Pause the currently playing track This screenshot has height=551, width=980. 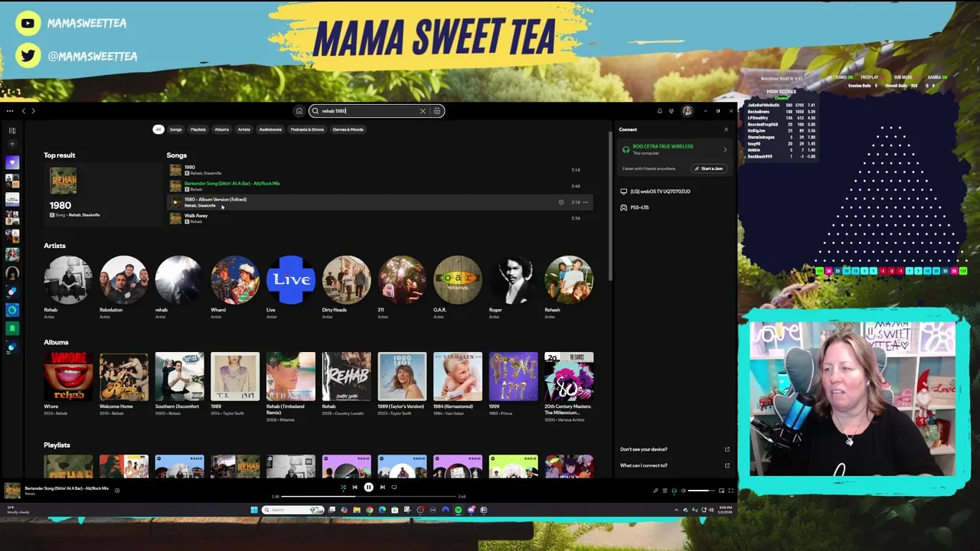point(368,487)
